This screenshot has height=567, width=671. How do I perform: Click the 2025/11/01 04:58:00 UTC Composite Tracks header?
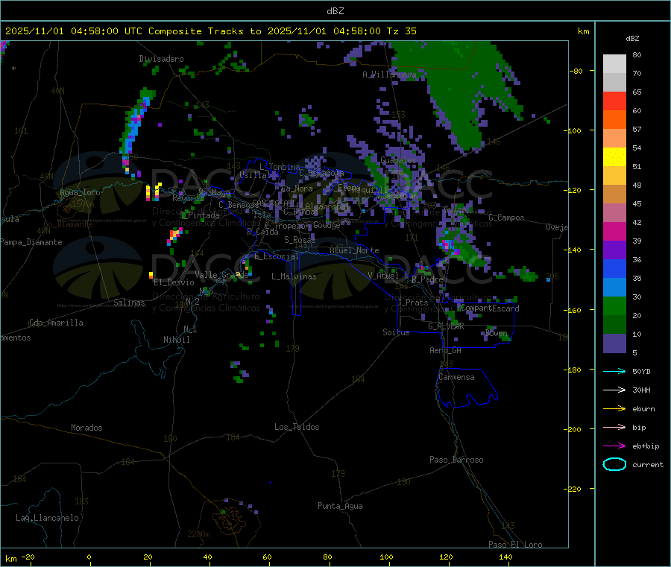pyautogui.click(x=210, y=31)
